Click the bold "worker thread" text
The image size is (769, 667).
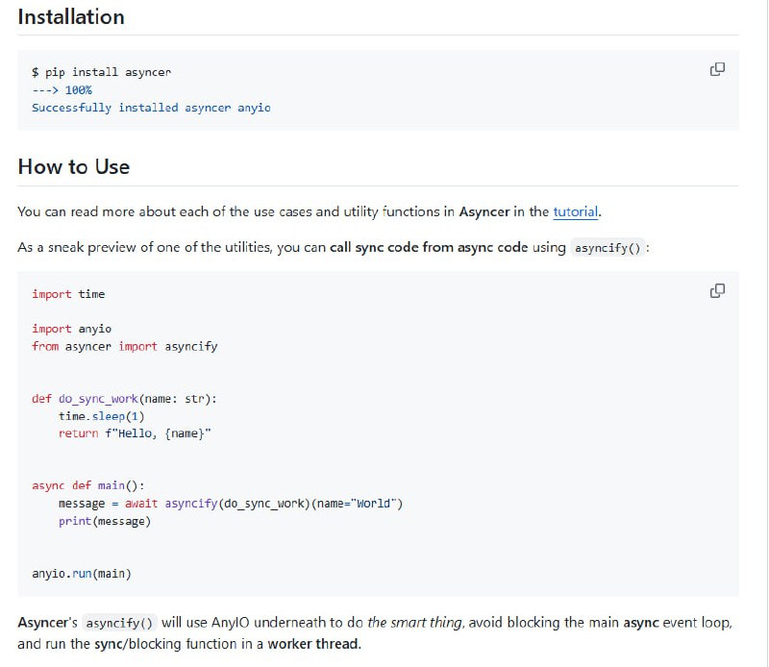(x=314, y=644)
